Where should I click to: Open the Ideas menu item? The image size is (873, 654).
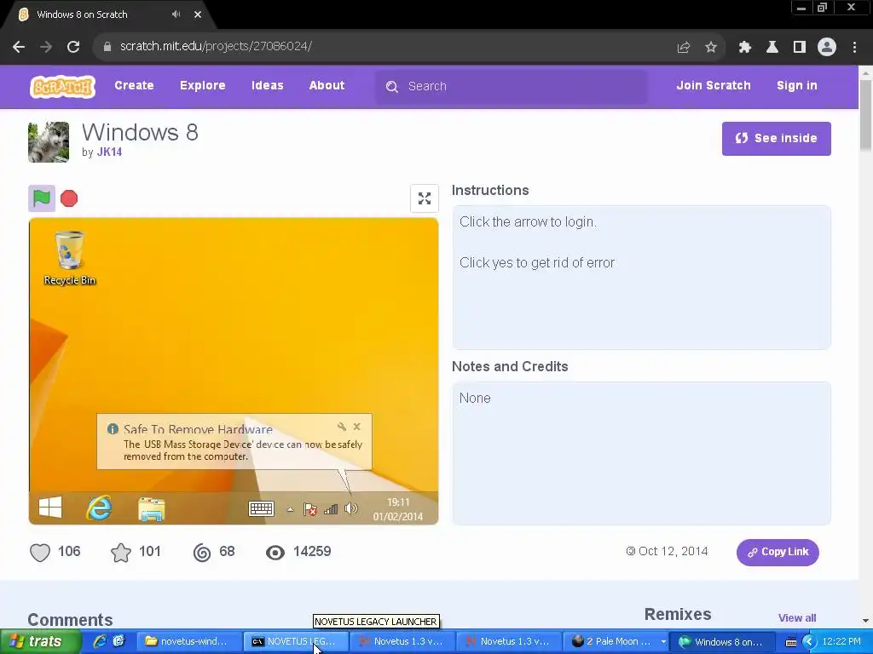[x=267, y=86]
